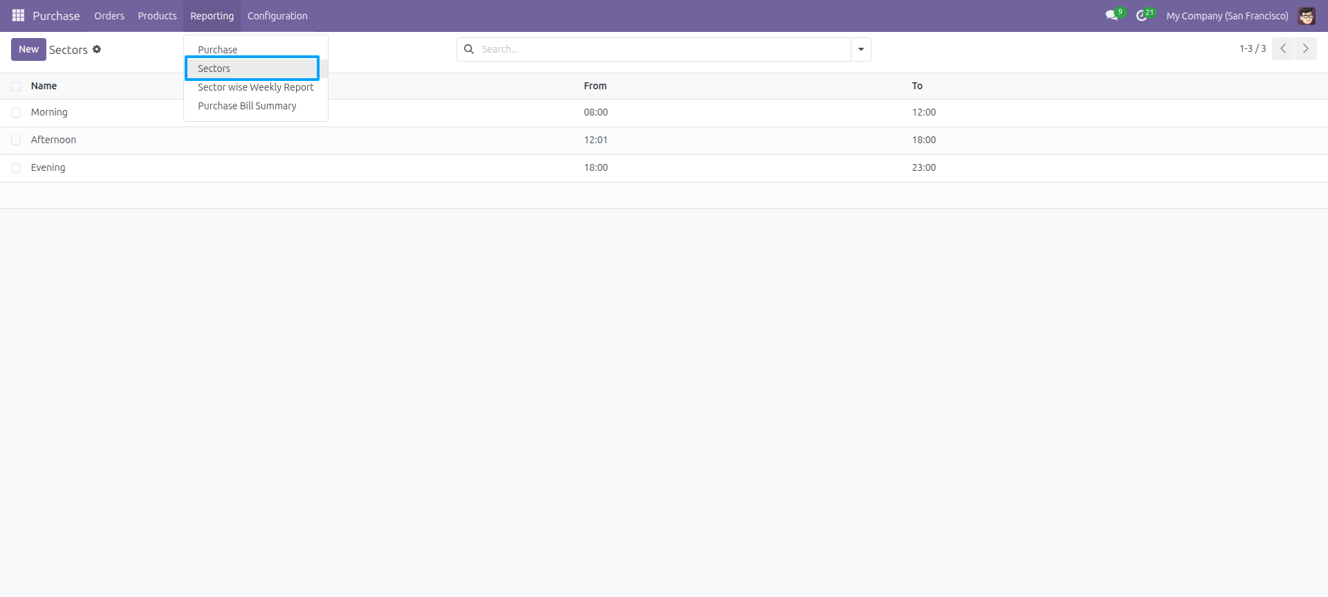Click the search magnifier icon

click(469, 49)
